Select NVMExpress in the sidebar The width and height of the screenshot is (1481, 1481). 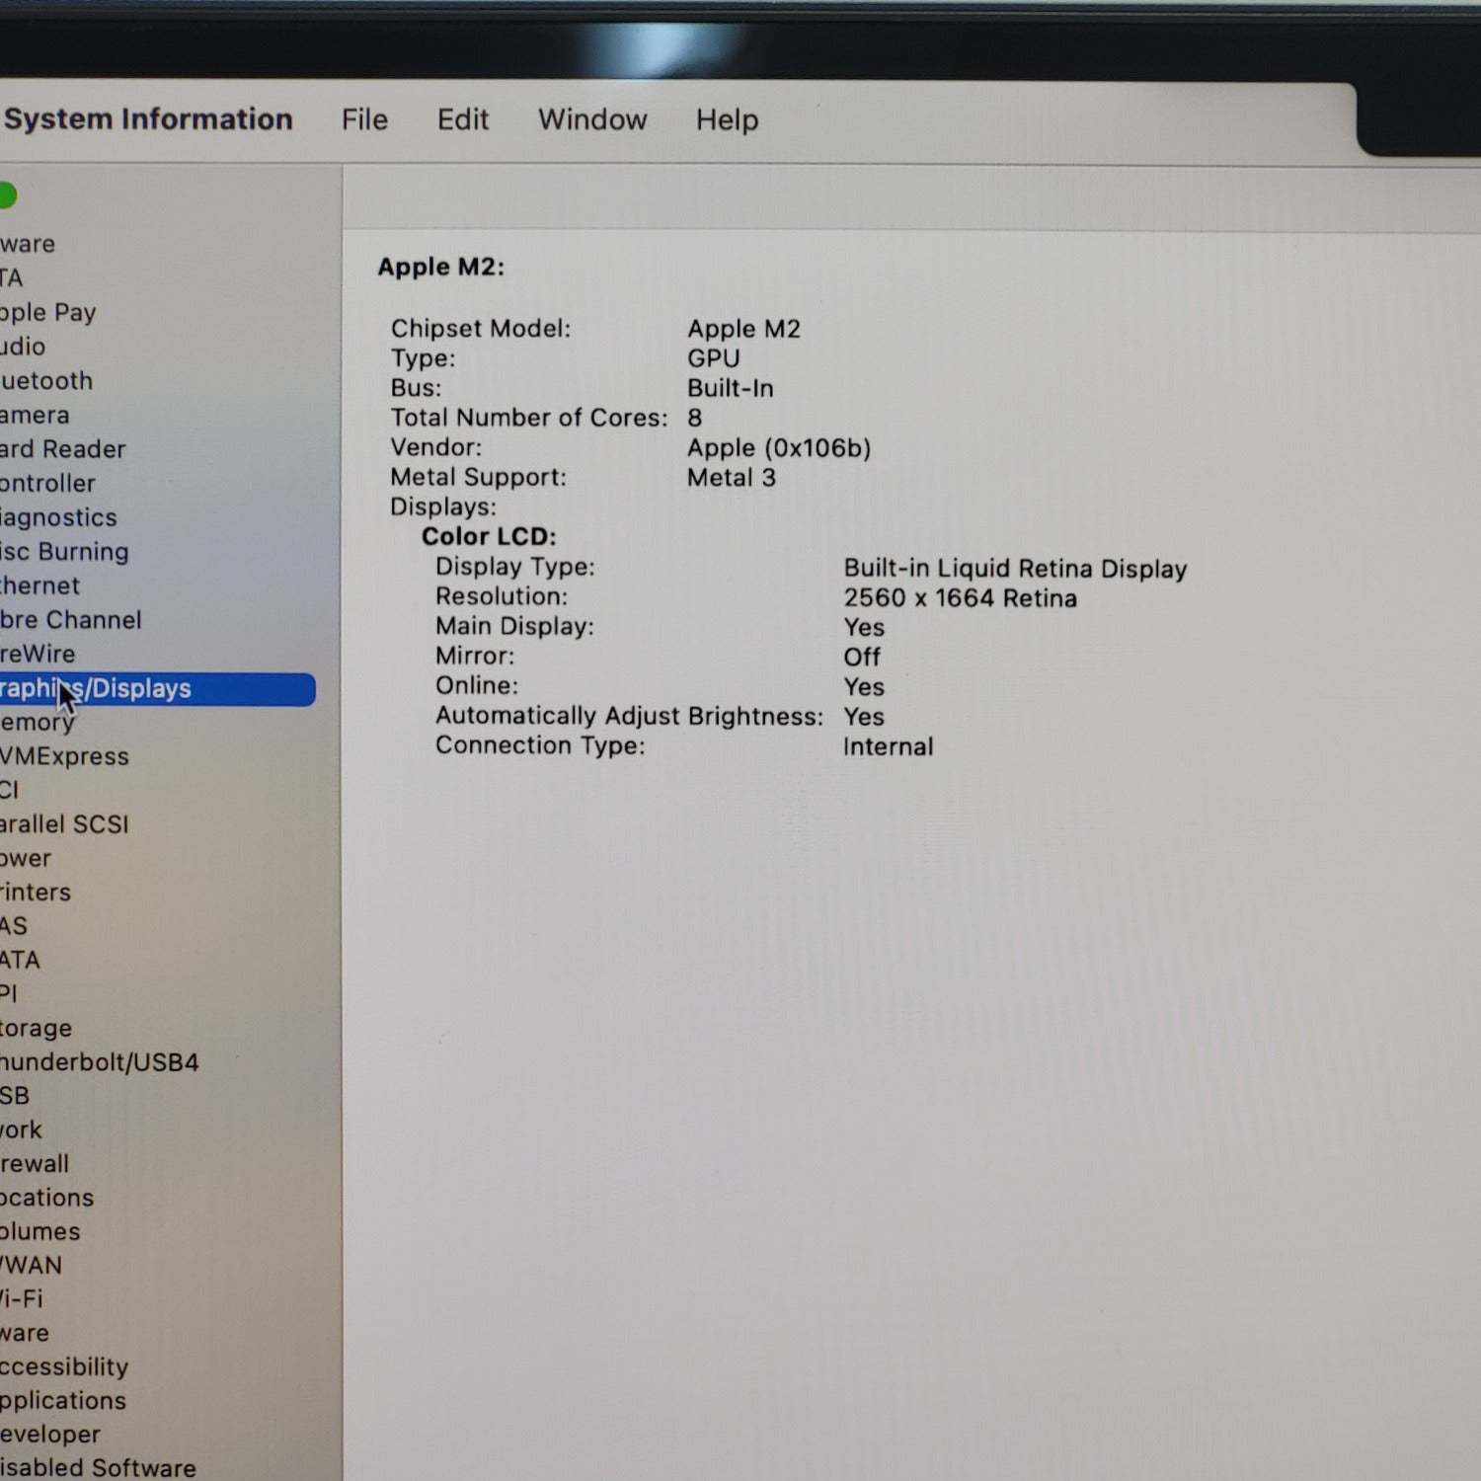tap(64, 756)
